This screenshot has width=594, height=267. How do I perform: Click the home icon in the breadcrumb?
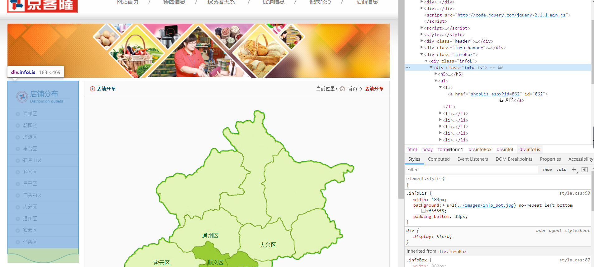342,89
